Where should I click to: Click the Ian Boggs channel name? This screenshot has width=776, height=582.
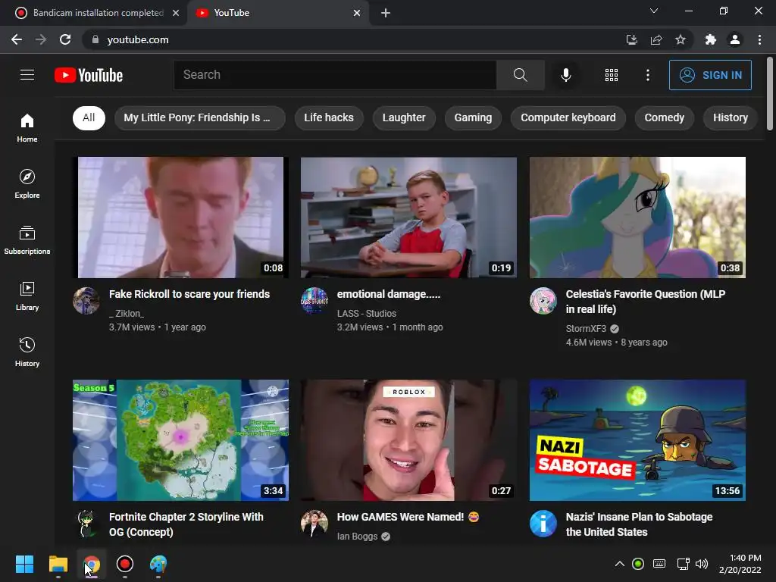(358, 537)
